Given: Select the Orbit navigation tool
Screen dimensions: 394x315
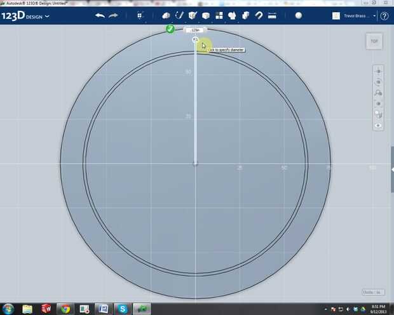Looking at the screenshot, I should click(x=378, y=82).
